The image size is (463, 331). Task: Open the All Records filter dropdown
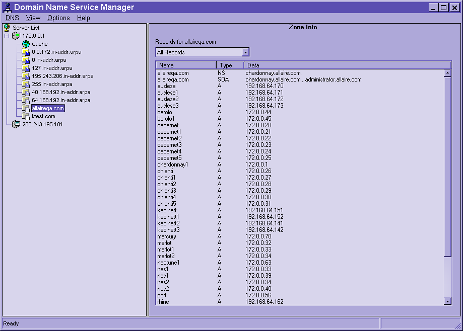(x=245, y=52)
